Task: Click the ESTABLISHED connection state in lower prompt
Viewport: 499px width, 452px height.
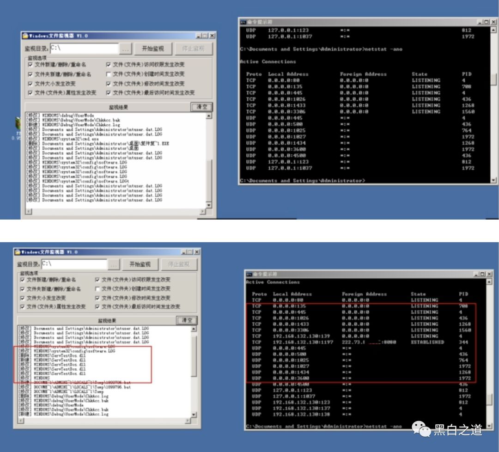Action: coord(427,342)
